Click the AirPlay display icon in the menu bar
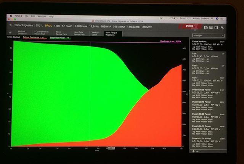244x164 pixels. coord(162,18)
